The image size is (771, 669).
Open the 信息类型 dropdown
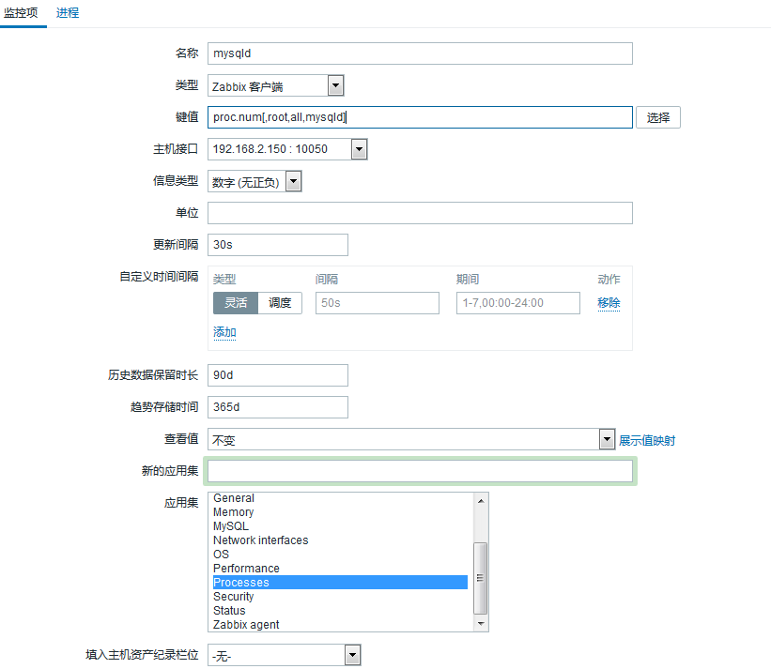click(293, 182)
